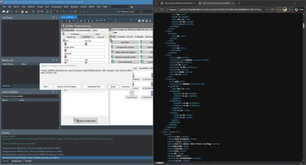Expand the Open folder dropdown arrow

[30, 11]
